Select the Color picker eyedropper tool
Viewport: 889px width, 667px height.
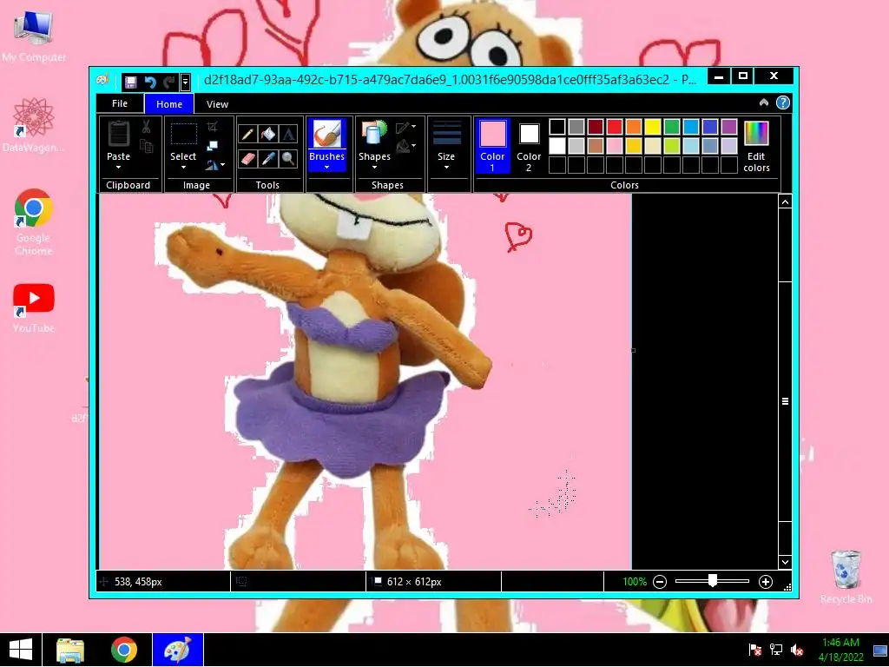click(x=267, y=158)
